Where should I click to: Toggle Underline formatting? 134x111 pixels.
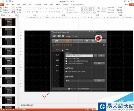tap(30, 12)
